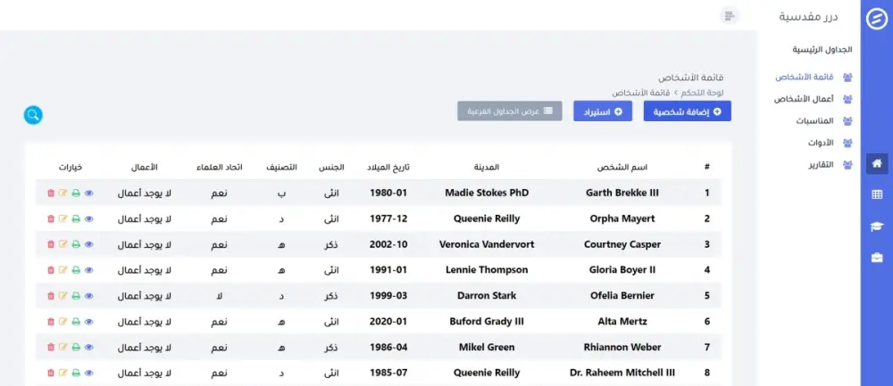The image size is (893, 386).
Task: Open the home icon in blue rail
Action: [x=877, y=163]
